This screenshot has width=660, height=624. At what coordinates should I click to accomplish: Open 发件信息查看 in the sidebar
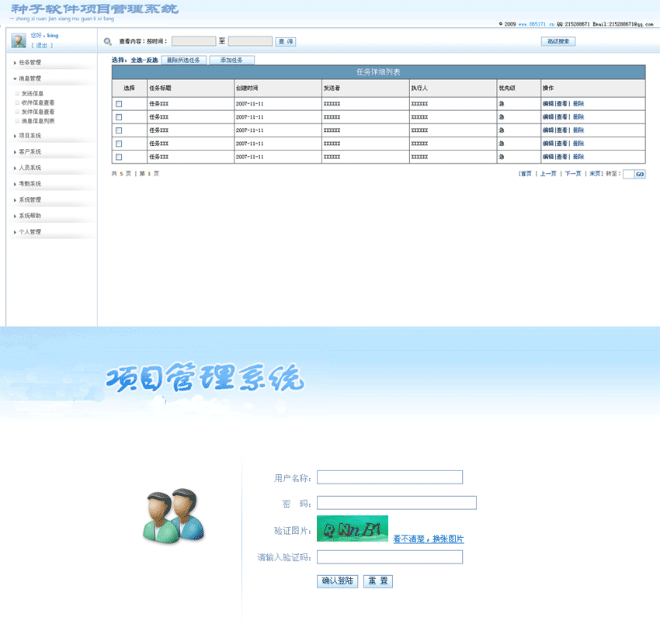tap(38, 112)
